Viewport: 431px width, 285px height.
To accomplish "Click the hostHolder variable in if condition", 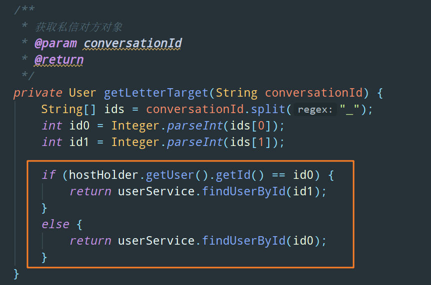I will coord(103,175).
